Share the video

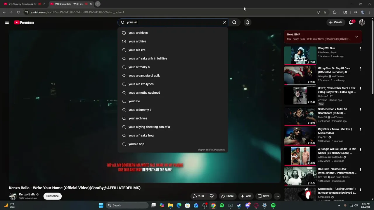point(227,196)
